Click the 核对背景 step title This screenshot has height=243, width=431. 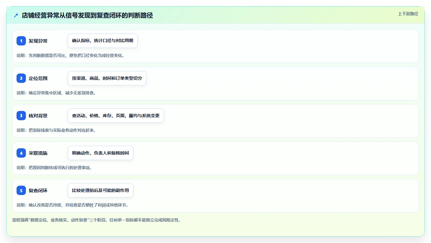[38, 116]
